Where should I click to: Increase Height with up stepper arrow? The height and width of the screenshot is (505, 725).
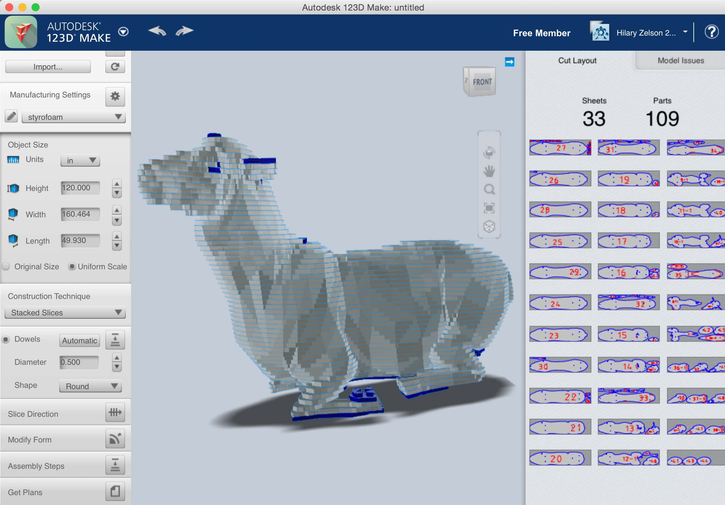click(x=117, y=183)
